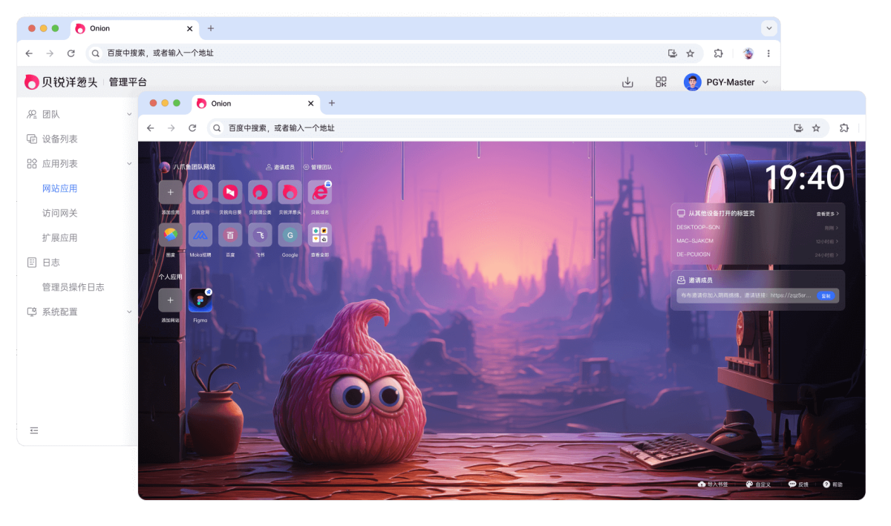891x526 pixels.
Task: Open the 贝锐域名 IE-style icon
Action: [x=320, y=193]
